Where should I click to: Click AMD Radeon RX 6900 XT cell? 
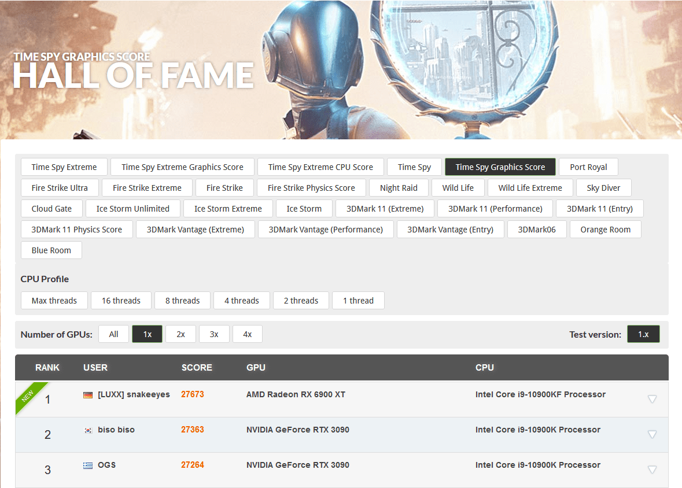pos(296,394)
